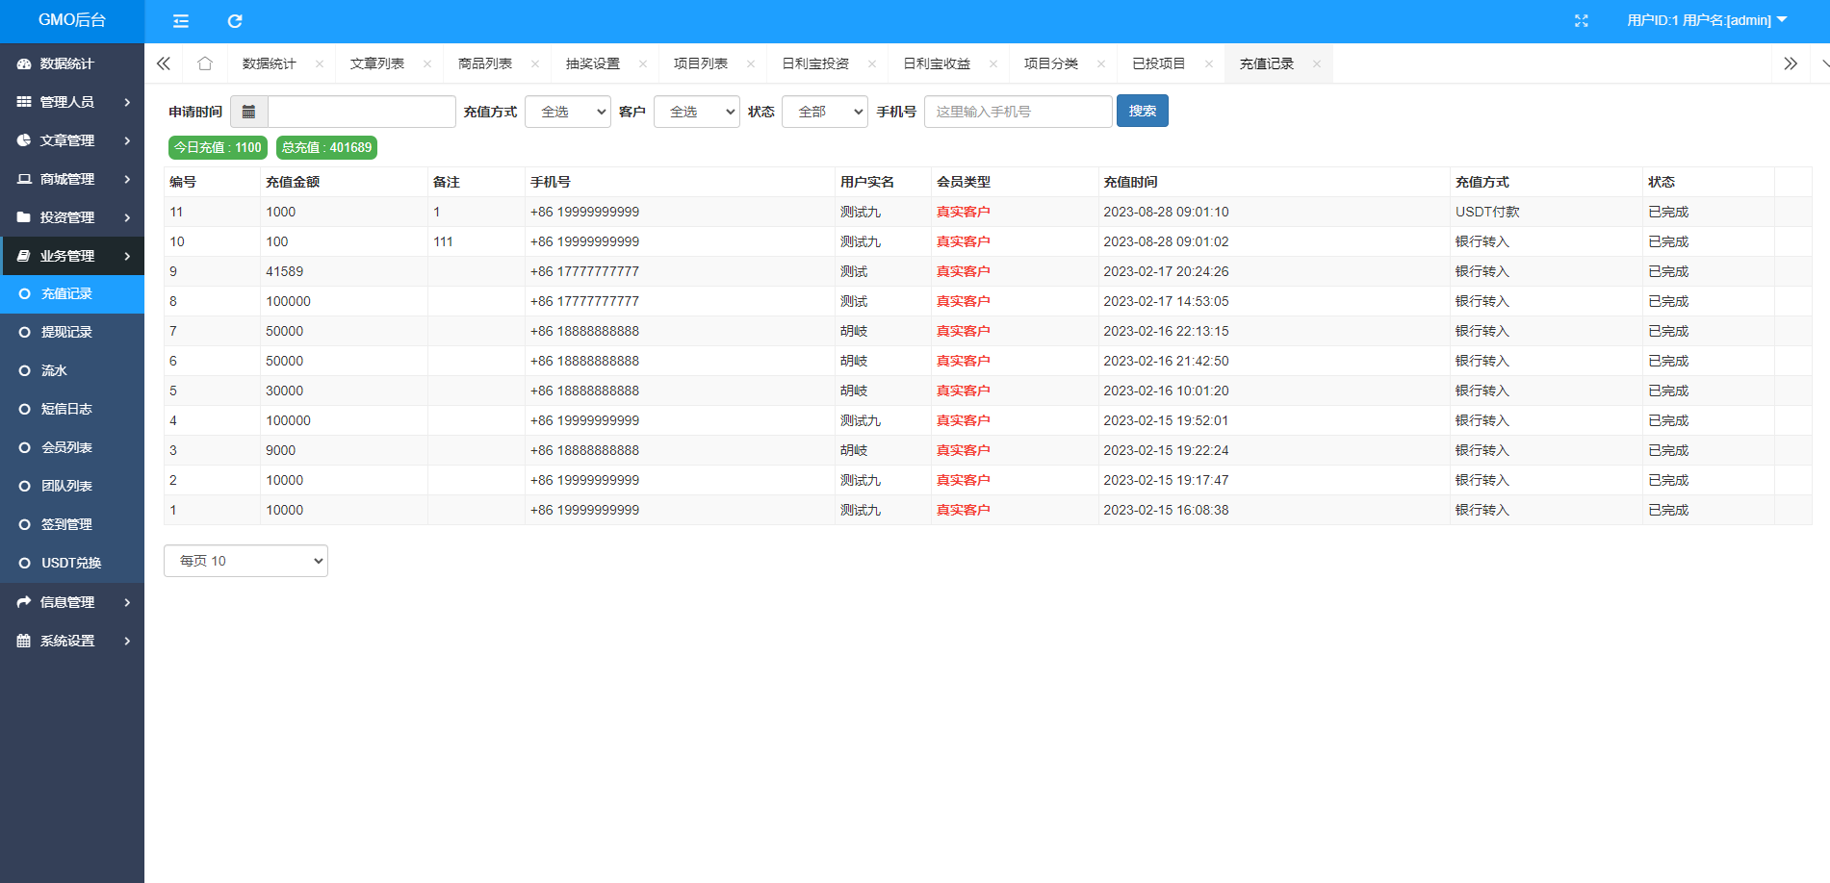This screenshot has width=1830, height=883.
Task: Open the calendar icon for 申请时间
Action: click(248, 111)
